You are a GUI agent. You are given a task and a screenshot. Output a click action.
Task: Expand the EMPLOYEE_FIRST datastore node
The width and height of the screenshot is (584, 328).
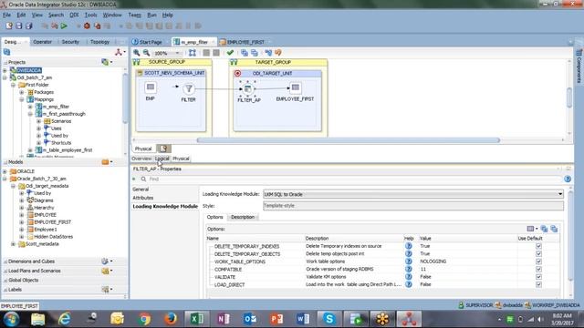pyautogui.click(x=22, y=222)
